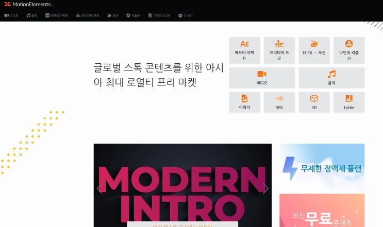Select the 이미지 category tile
Image resolution: width=383 pixels, height=227 pixels.
coord(244,102)
